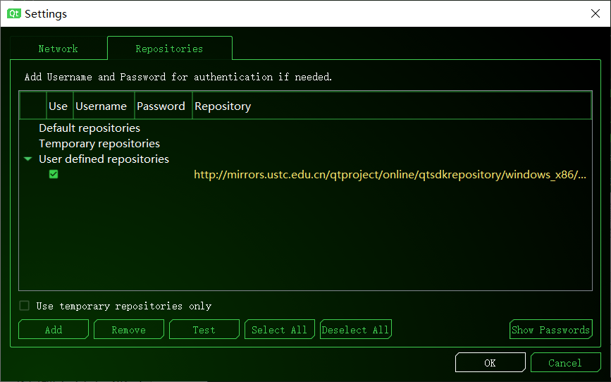The height and width of the screenshot is (382, 611).
Task: Collapse User defined repositories group
Action: tap(27, 159)
